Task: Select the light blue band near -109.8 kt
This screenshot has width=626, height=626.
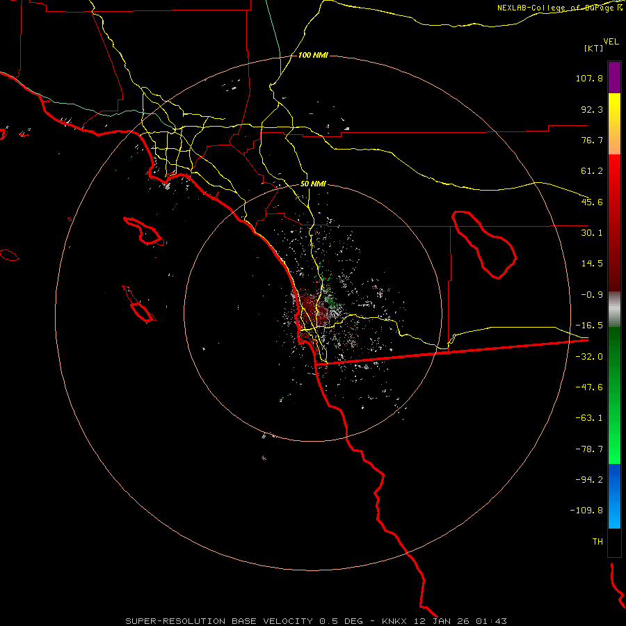Action: pyautogui.click(x=614, y=514)
